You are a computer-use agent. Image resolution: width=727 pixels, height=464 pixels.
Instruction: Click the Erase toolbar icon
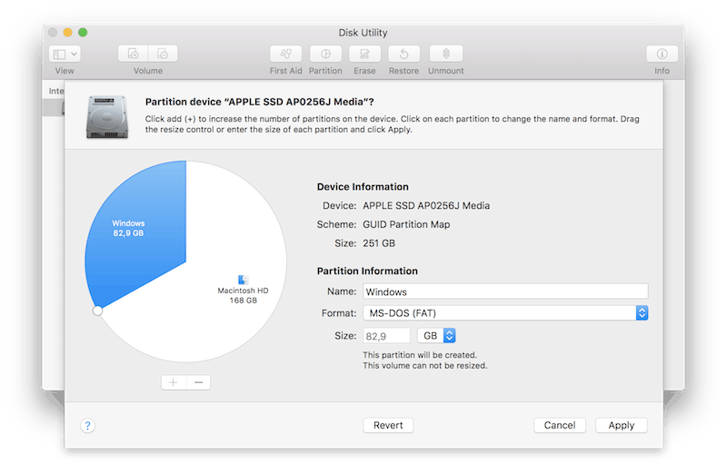[x=364, y=54]
